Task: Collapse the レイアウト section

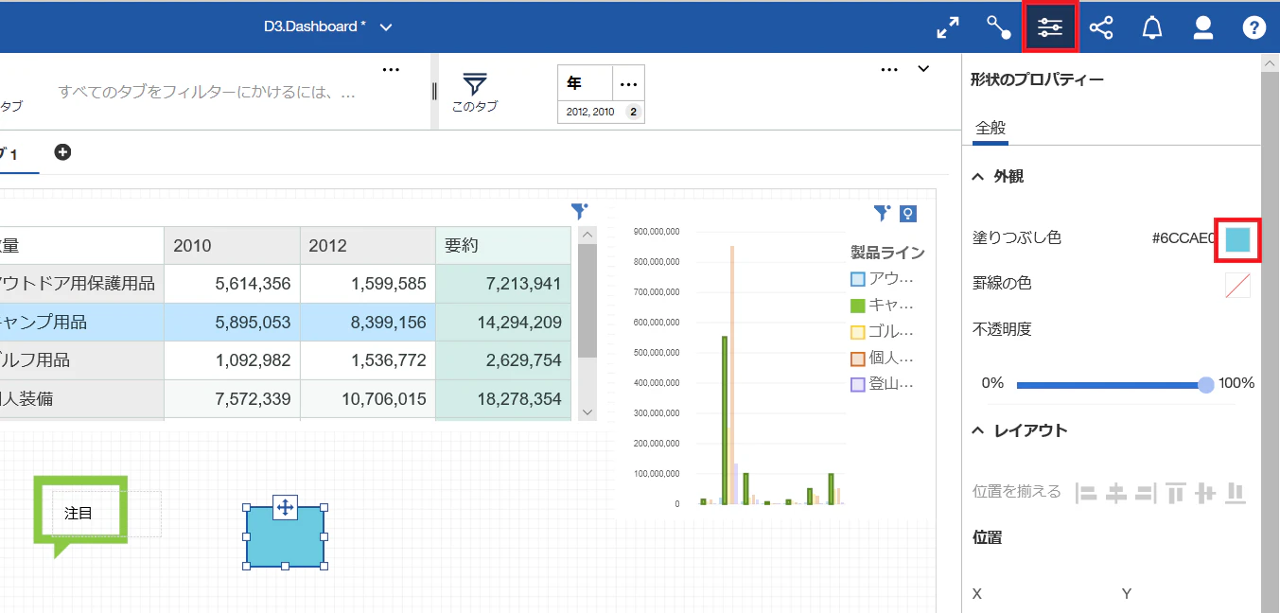Action: [978, 430]
